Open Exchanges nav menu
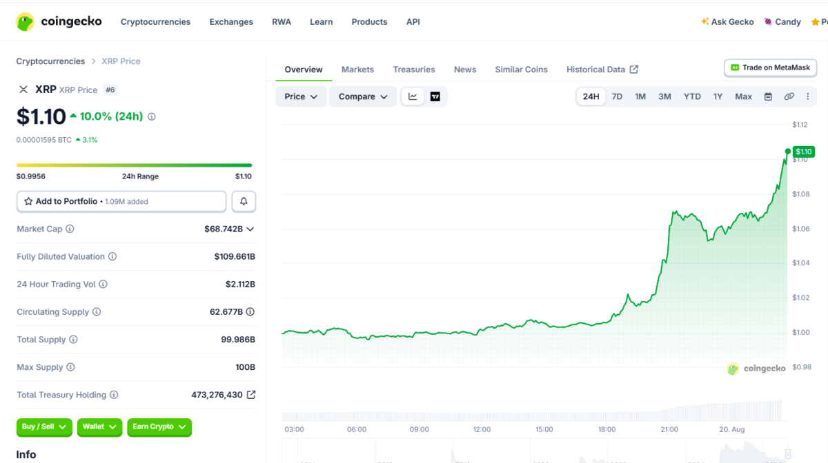The image size is (828, 463). click(x=231, y=22)
